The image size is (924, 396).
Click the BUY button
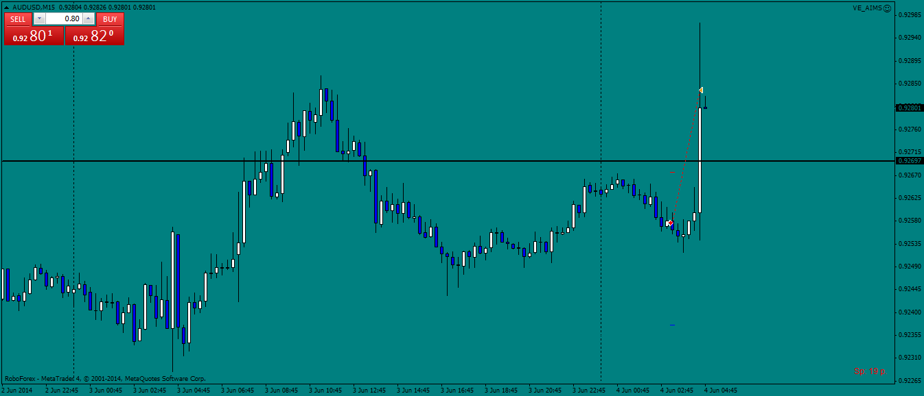(x=110, y=19)
